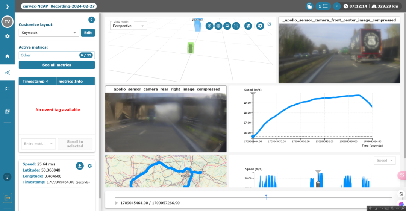Expand the left sidebar with the top chevron

click(x=7, y=6)
